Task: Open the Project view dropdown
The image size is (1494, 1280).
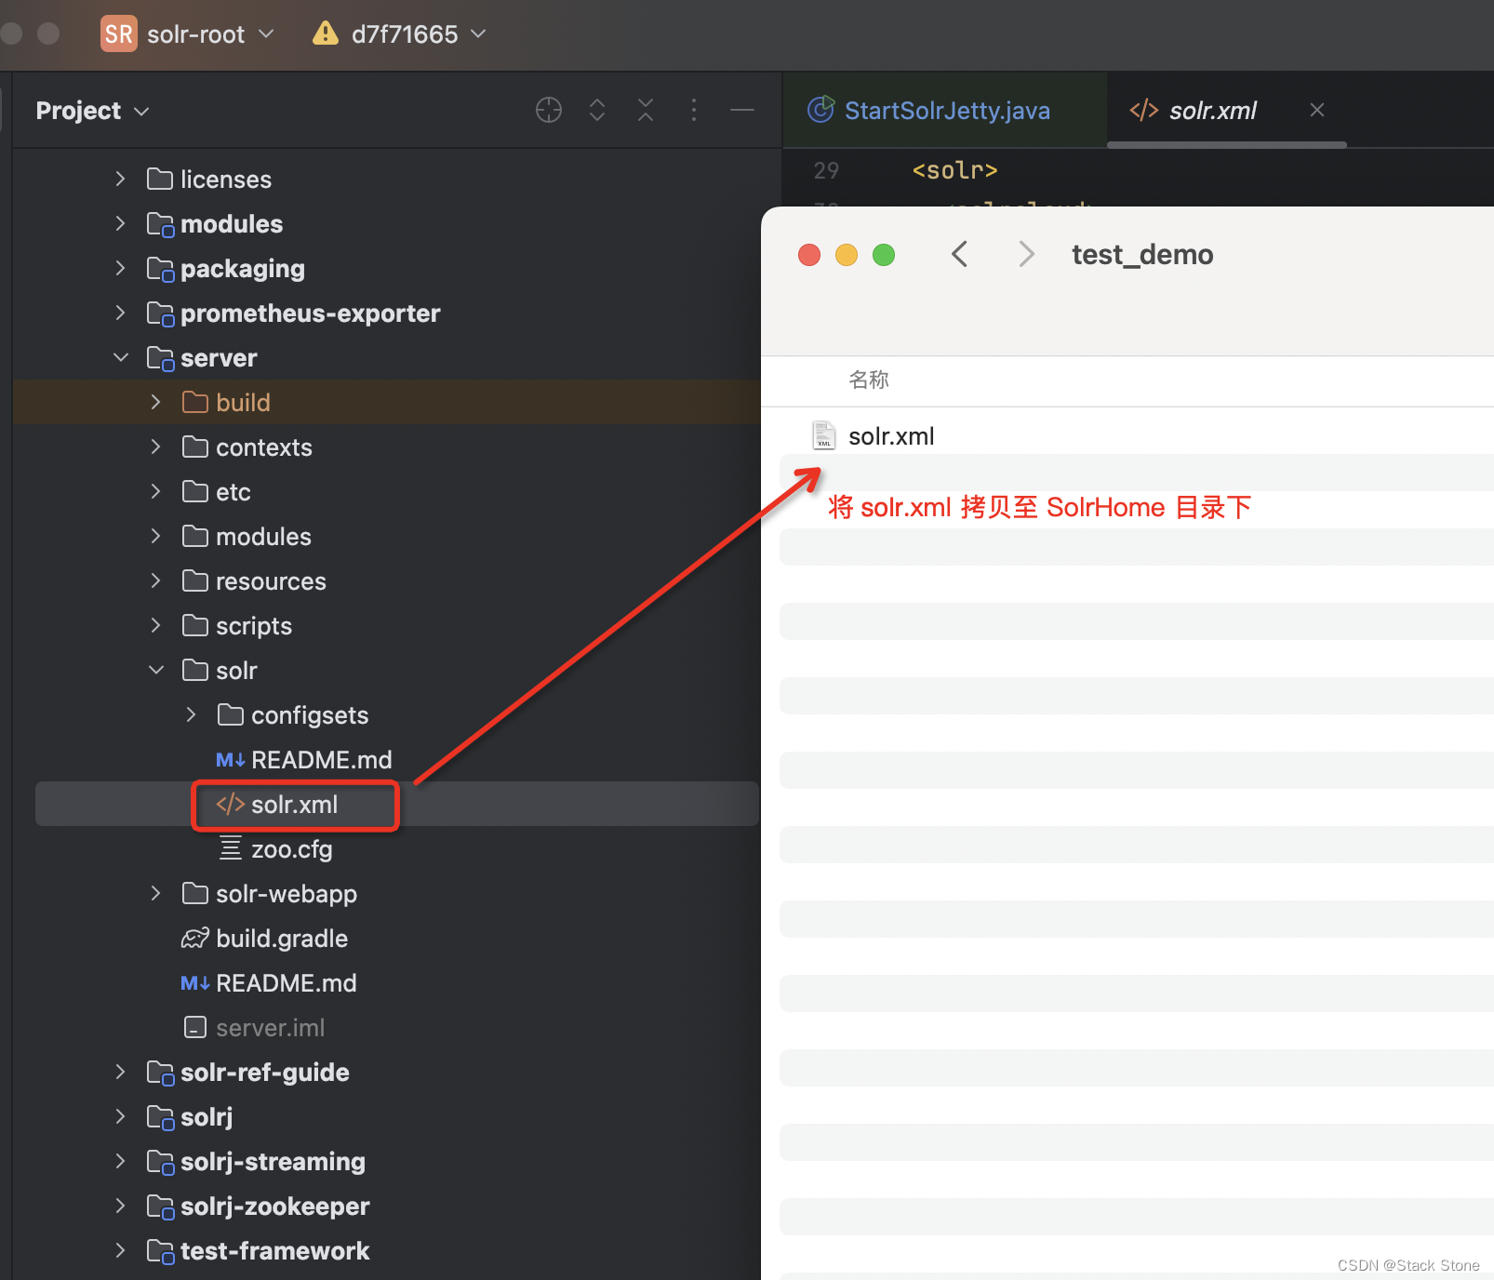Action: [92, 111]
